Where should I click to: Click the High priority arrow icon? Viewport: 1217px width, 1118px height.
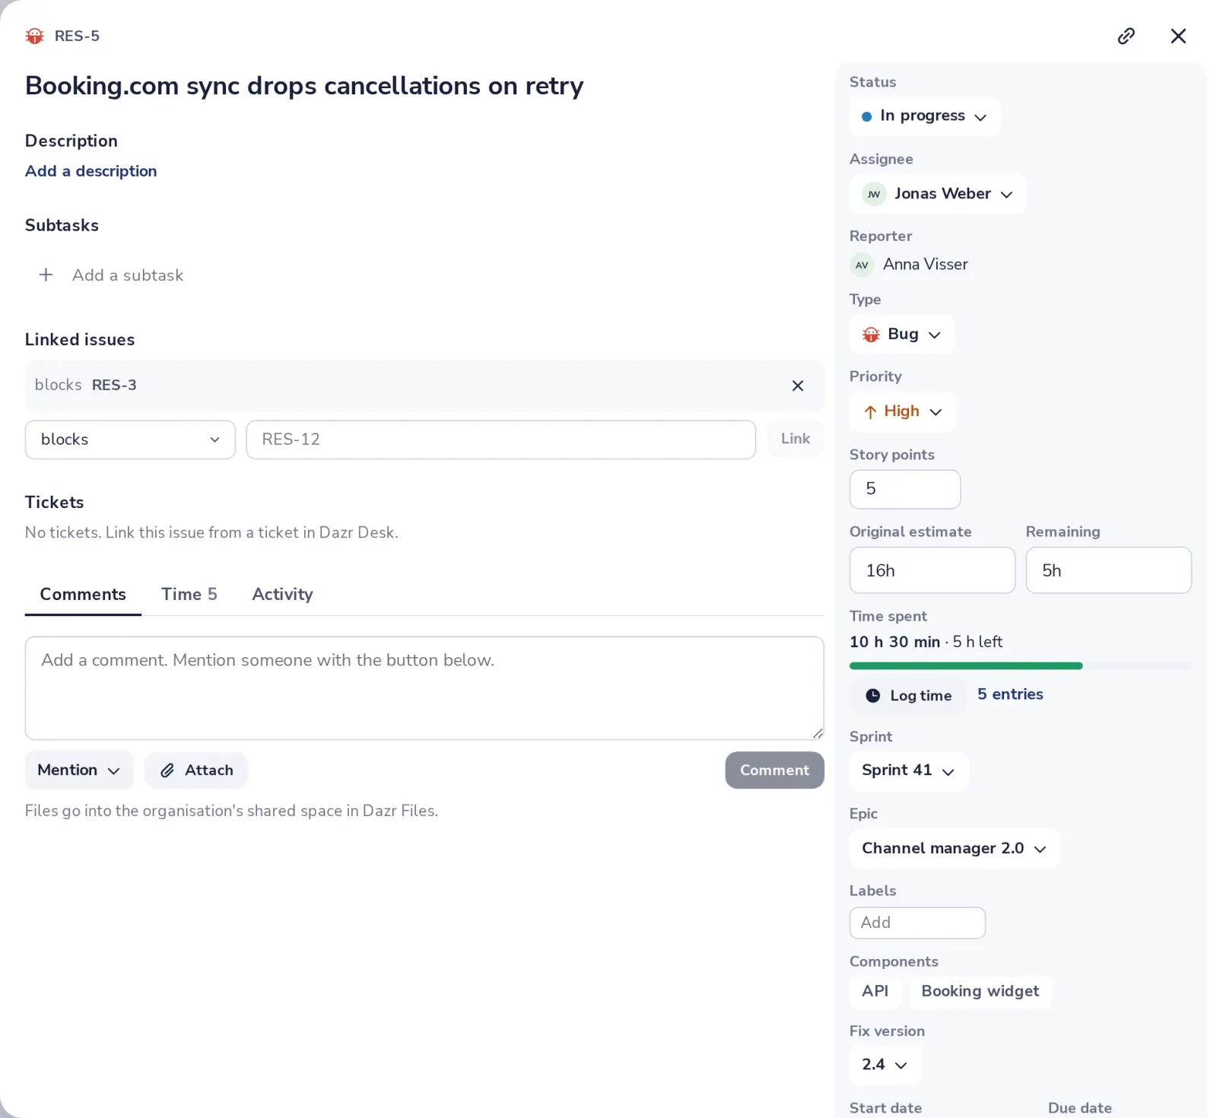click(870, 412)
